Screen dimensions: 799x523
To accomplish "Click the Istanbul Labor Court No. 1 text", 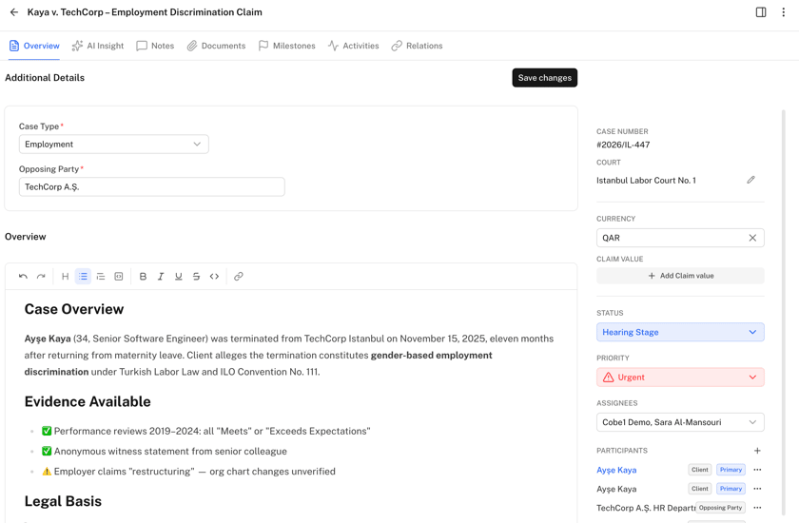I will [x=646, y=181].
